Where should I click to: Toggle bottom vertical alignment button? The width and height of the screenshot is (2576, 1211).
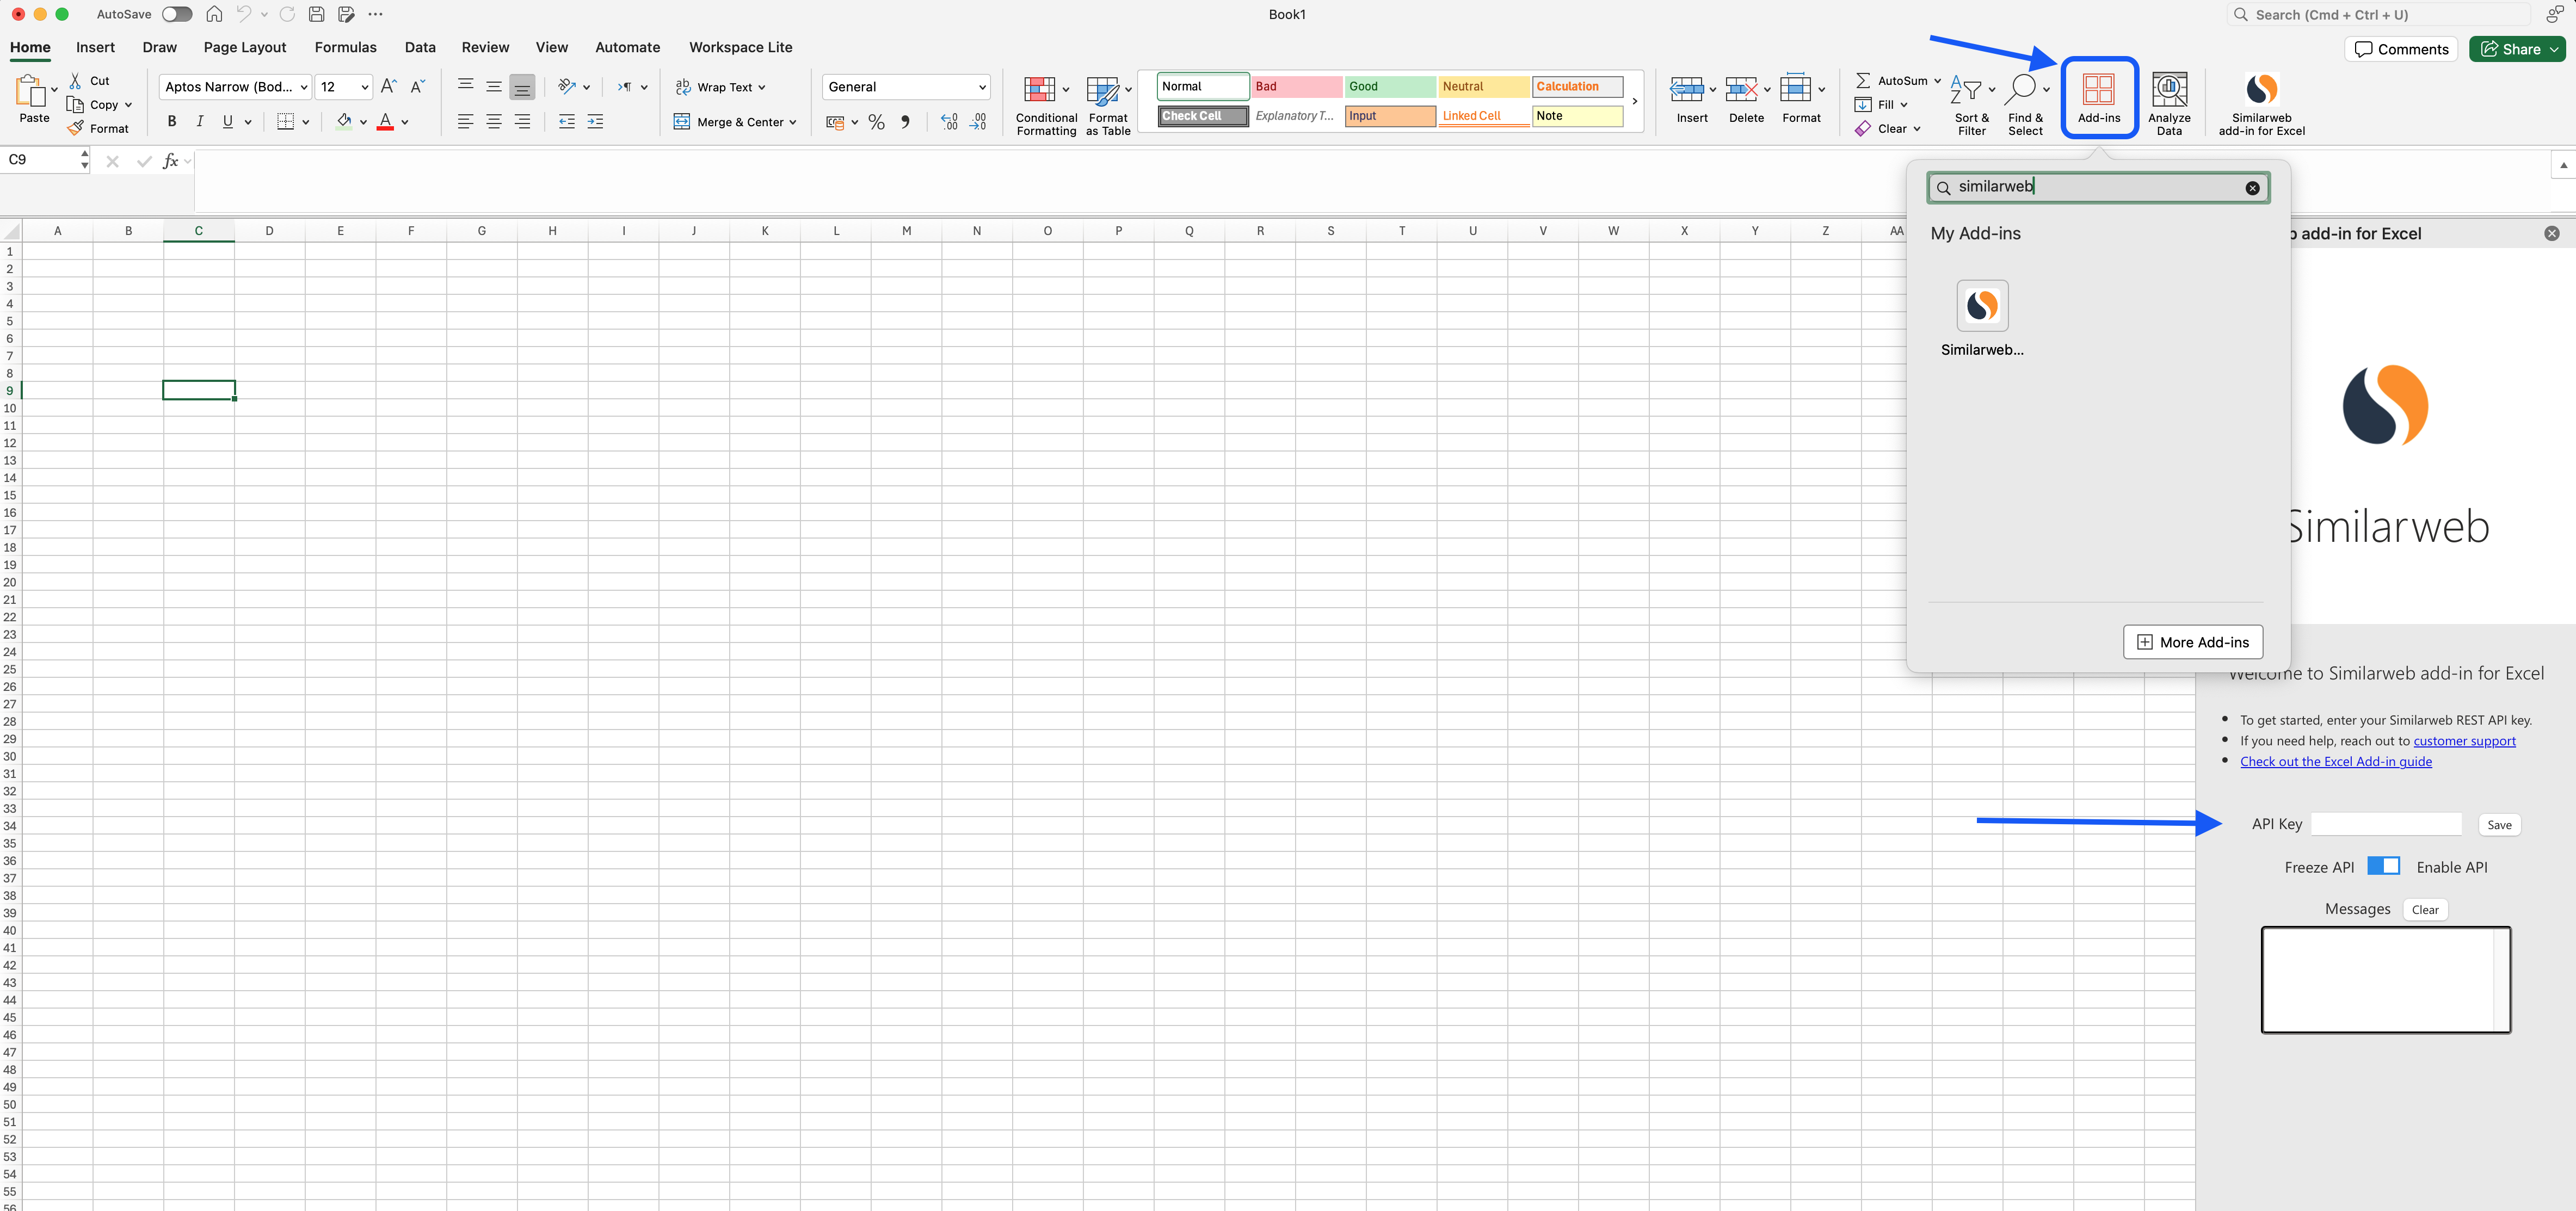click(522, 87)
